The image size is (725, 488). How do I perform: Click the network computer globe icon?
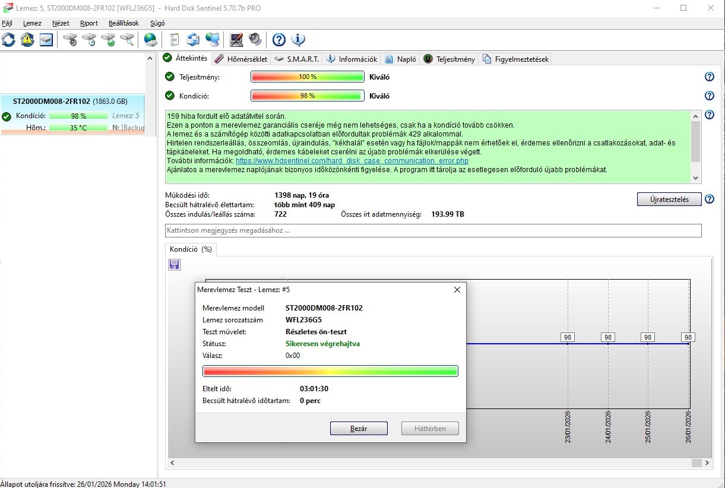212,40
